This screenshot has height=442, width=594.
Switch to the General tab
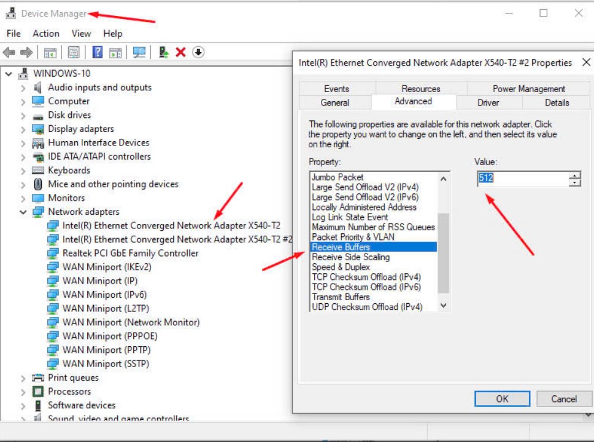335,103
